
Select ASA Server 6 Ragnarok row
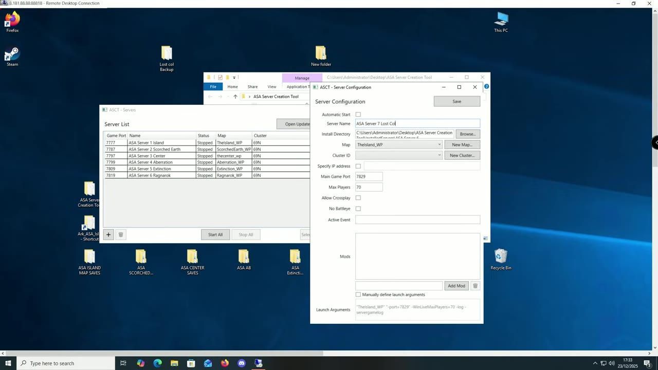pyautogui.click(x=207, y=175)
